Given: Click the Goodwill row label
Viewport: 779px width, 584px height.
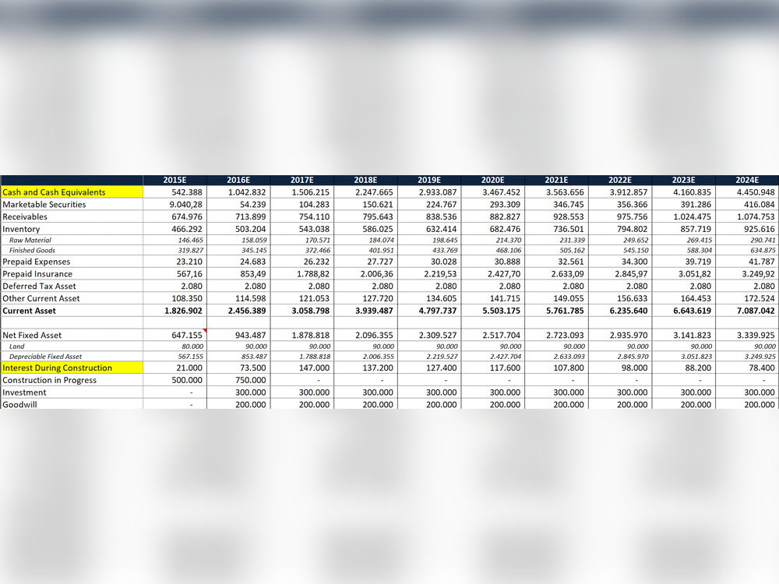Looking at the screenshot, I should pos(20,405).
